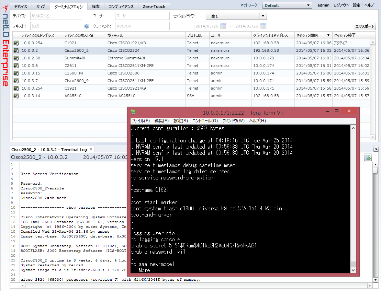Open Zero-Touch tab
Viewport: 381px width, 291px height.
click(154, 7)
